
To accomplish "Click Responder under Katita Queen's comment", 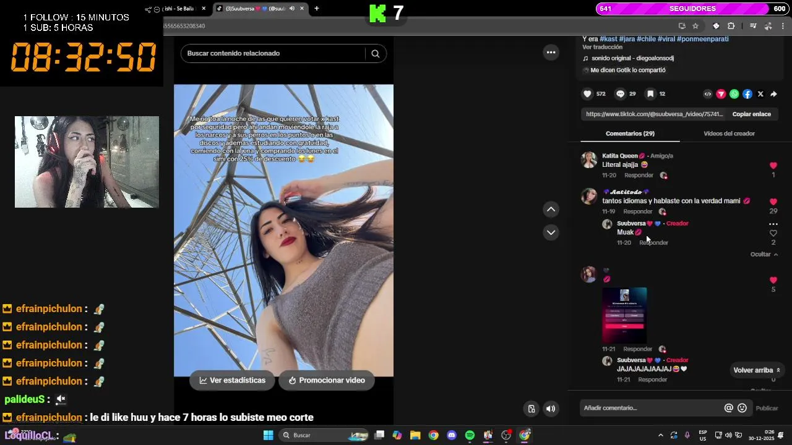I will 639,176.
